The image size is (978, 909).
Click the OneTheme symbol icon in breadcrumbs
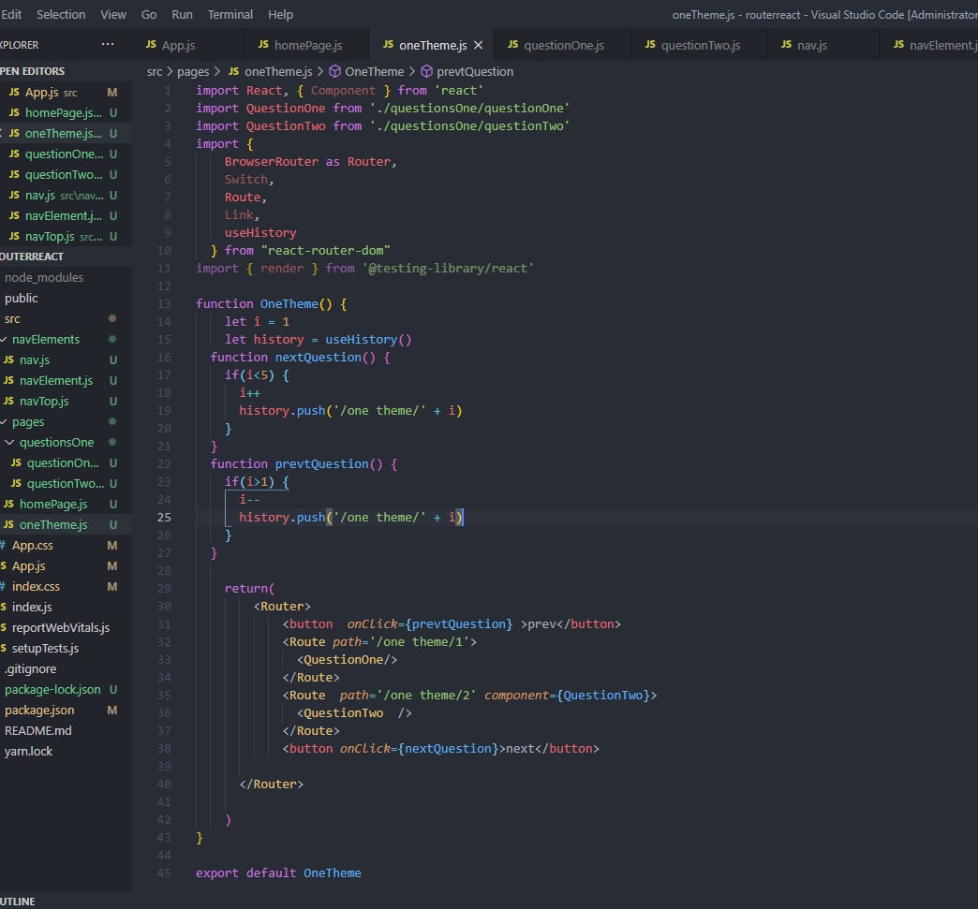coord(334,71)
